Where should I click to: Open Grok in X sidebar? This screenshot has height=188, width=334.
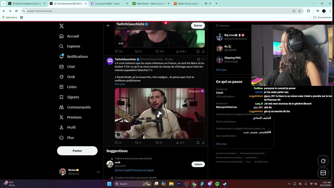(67, 77)
